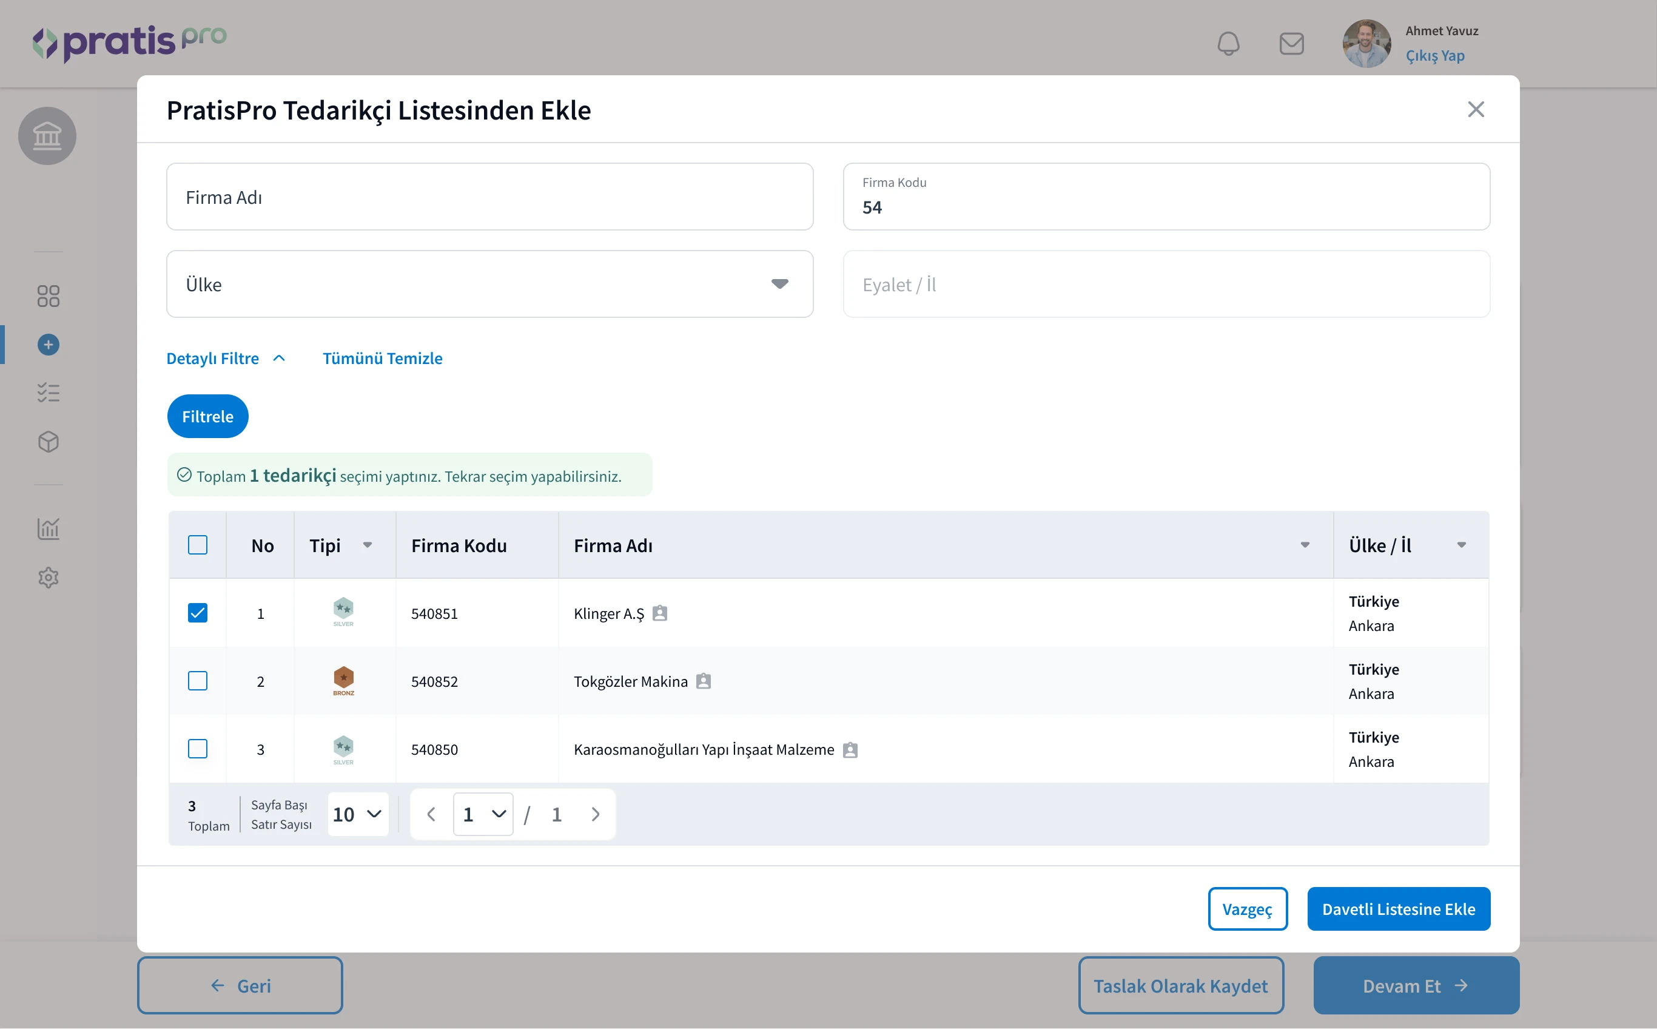Open the rows-per-page dropdown showing 10
1657x1029 pixels.
click(x=358, y=815)
